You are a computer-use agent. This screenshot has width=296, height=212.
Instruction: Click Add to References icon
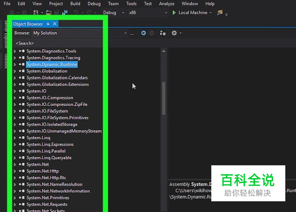coord(163,33)
